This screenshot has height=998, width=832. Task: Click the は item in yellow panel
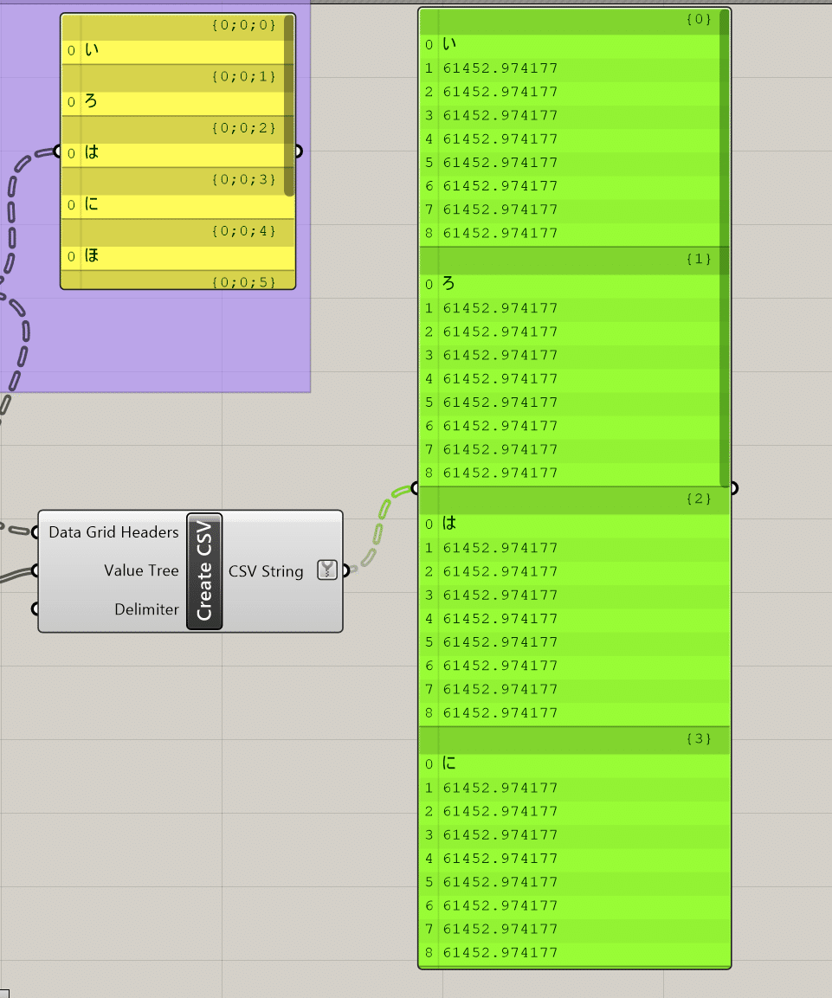pos(173,152)
